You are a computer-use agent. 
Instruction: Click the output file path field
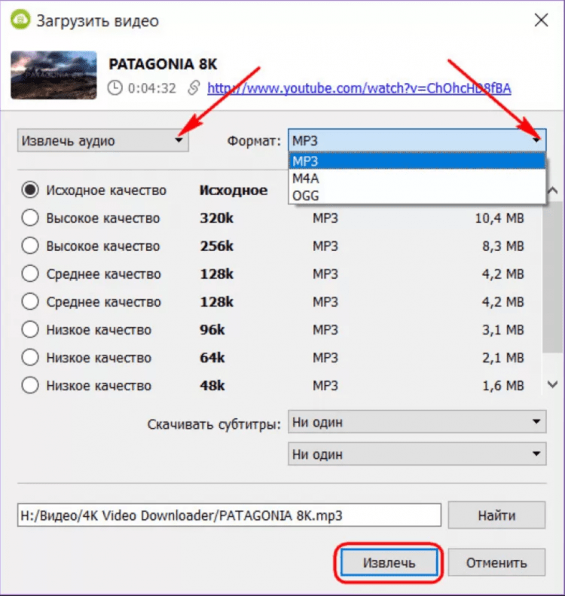229,515
